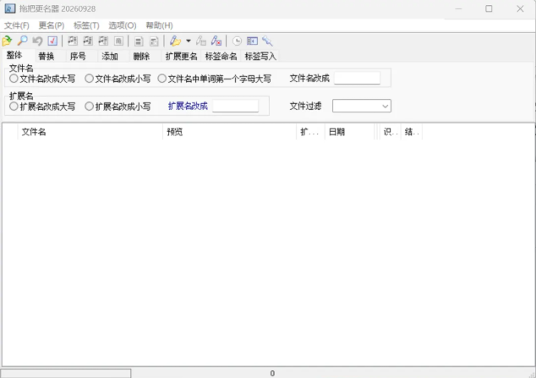The height and width of the screenshot is (378, 536).
Task: Click the blue 扩展名改成 label
Action: coord(188,106)
